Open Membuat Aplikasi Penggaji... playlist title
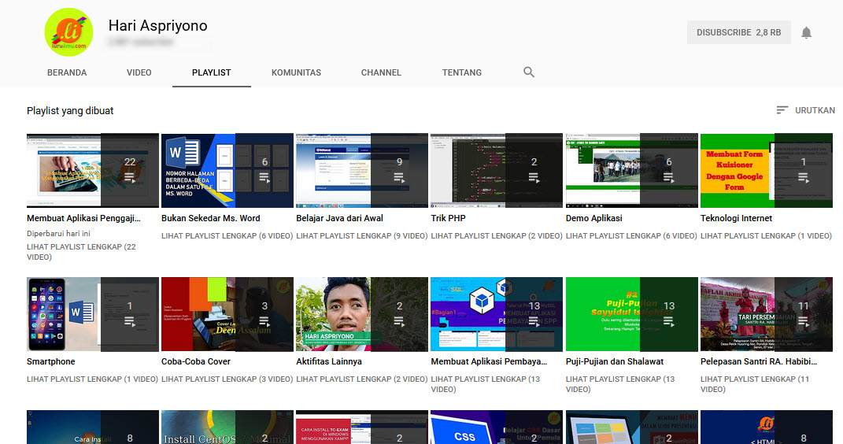 click(x=83, y=218)
